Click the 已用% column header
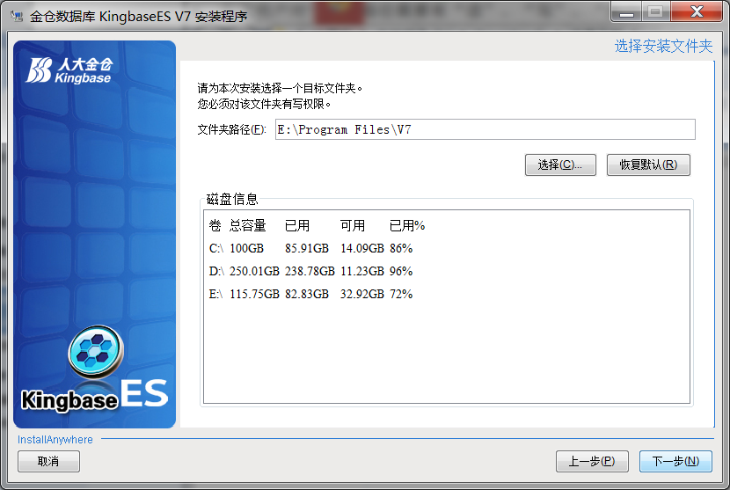The width and height of the screenshot is (730, 490). click(407, 226)
